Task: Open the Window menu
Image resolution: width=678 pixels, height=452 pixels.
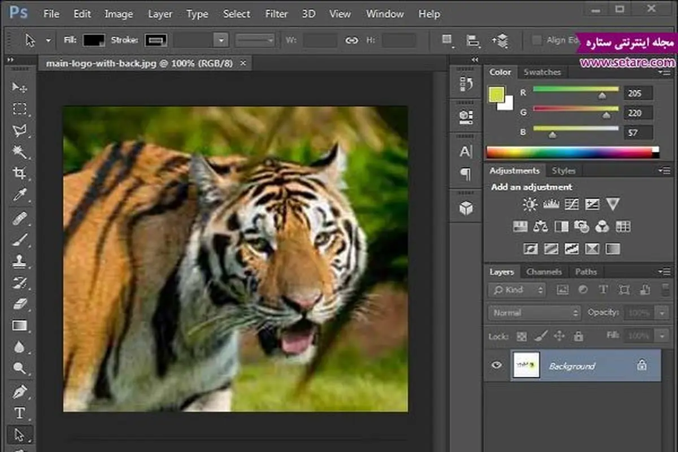Action: point(385,14)
